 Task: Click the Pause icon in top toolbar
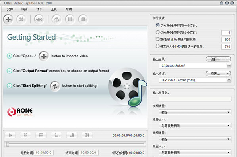tap(70, 19)
